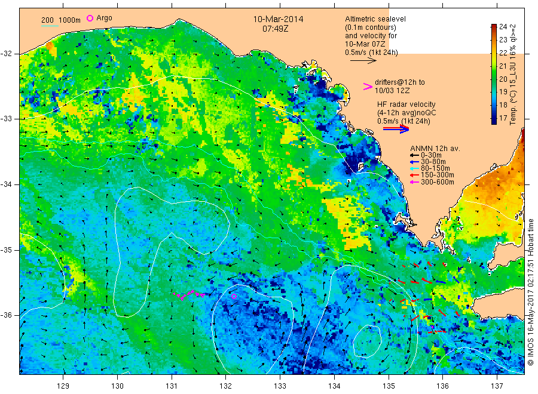This screenshot has height=394, width=538.
Task: Click the magenta drifter track near 131E
Action: 189,294
